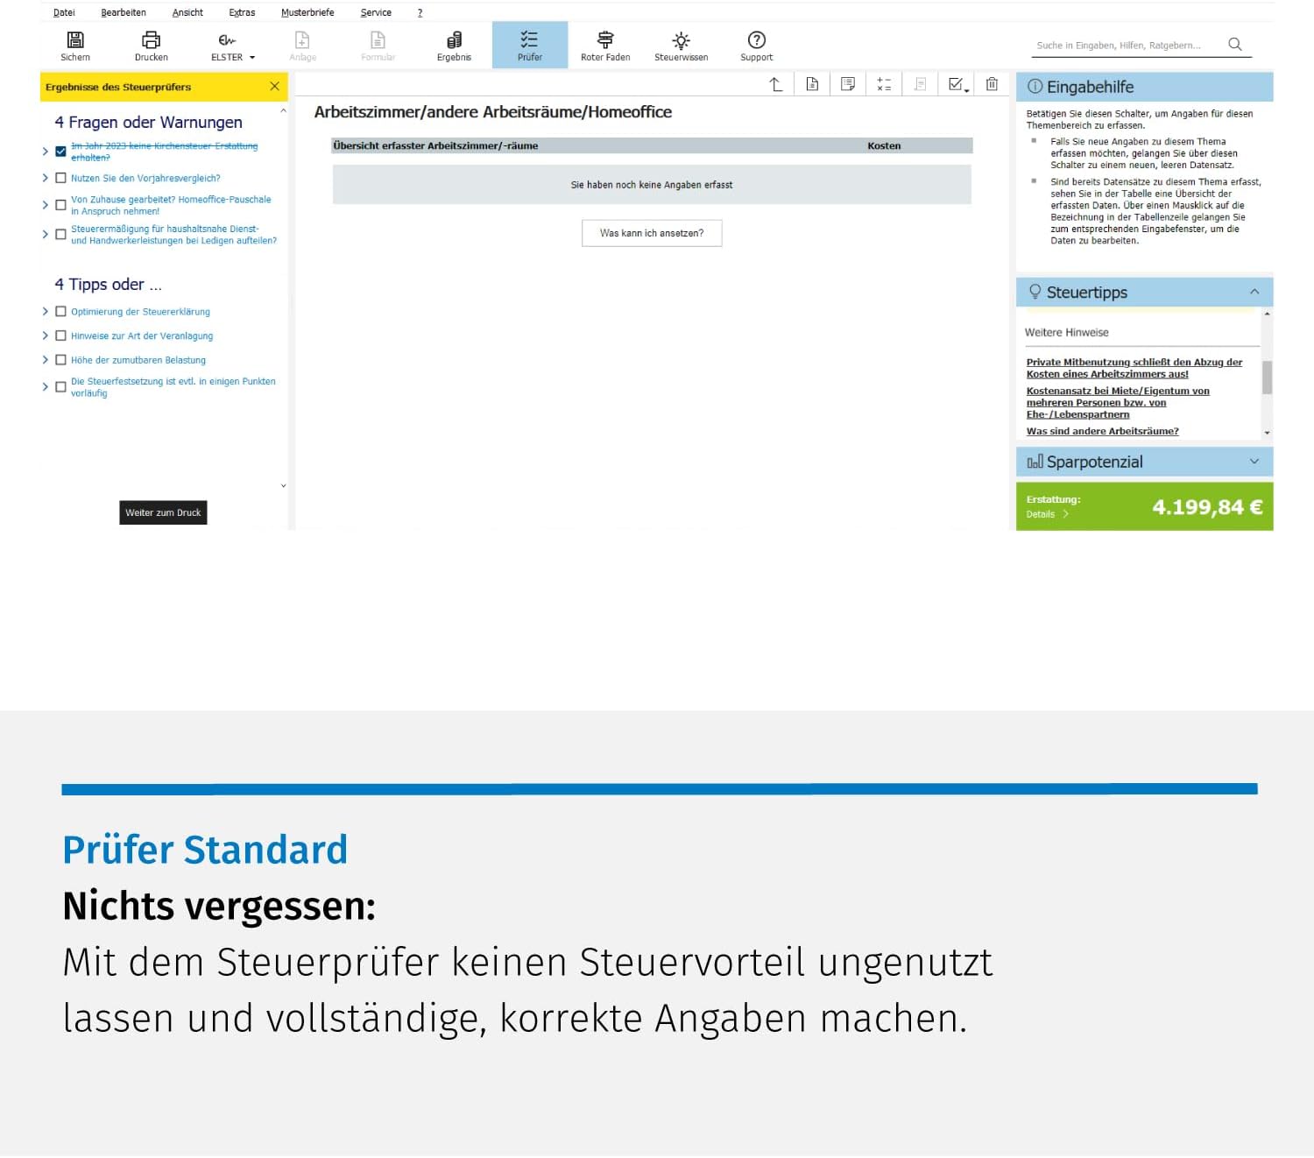1314x1158 pixels.
Task: Check the Steuerfestsetzung vorläufig checkbox
Action: 60,387
